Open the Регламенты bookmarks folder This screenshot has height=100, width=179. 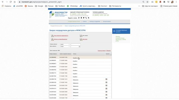point(115,6)
